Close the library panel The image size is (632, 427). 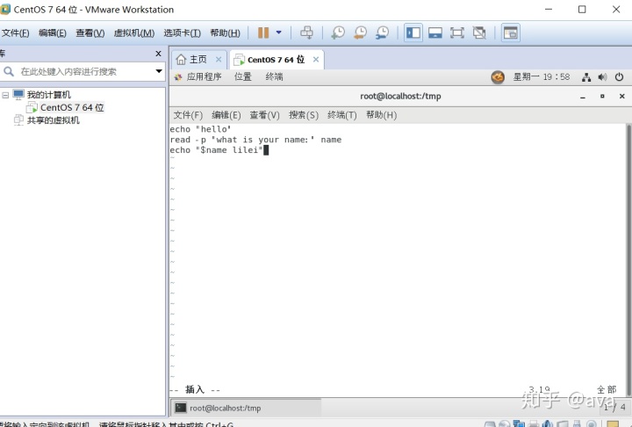[x=158, y=54]
